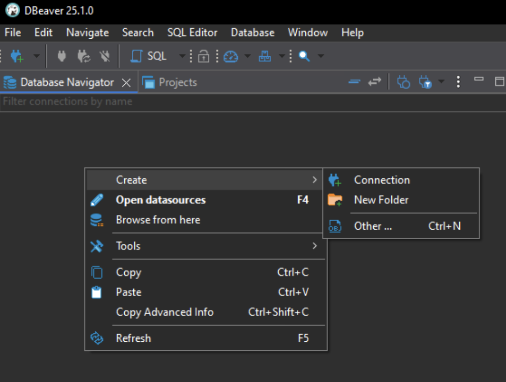Click the clipboard icon beside Paste
The image size is (506, 382).
(97, 293)
